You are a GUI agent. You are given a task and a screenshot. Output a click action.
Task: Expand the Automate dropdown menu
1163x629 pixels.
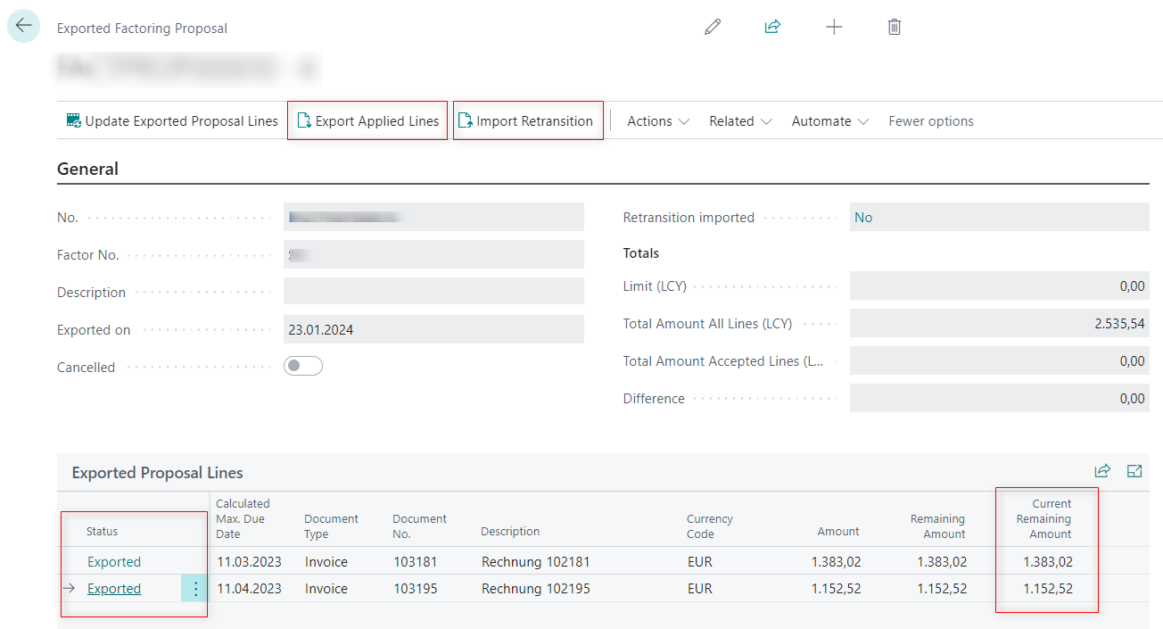pyautogui.click(x=829, y=121)
